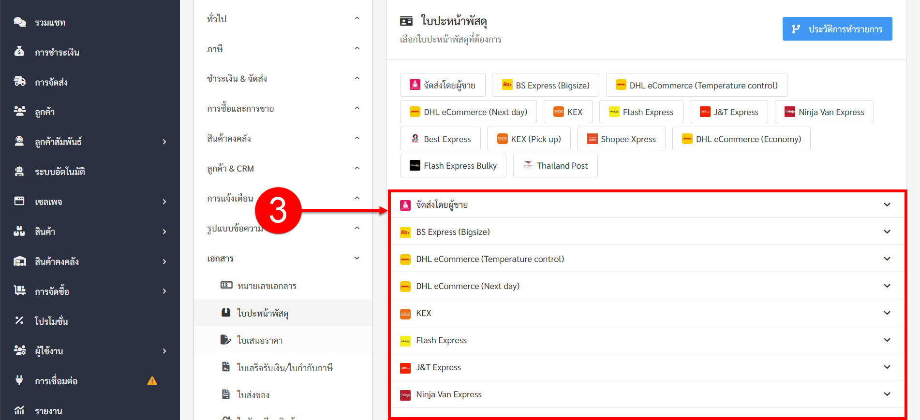Toggle the ทั่วไป settings section chevron
Screen dimensions: 920x420
pos(357,18)
